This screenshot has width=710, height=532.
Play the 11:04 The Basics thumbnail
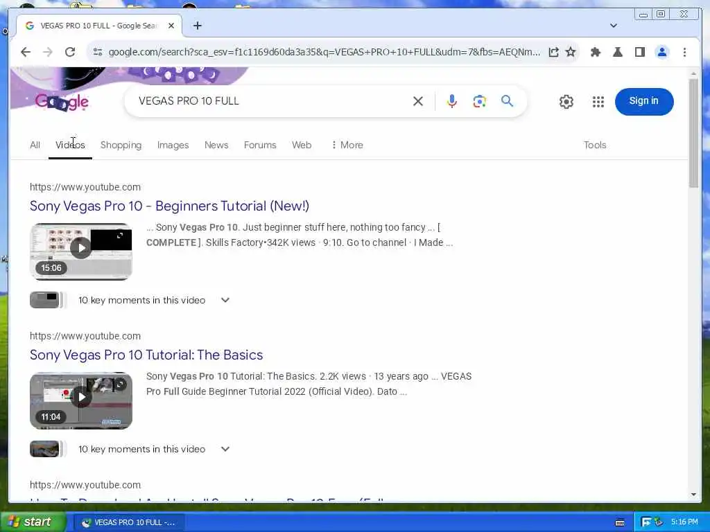[x=81, y=400]
